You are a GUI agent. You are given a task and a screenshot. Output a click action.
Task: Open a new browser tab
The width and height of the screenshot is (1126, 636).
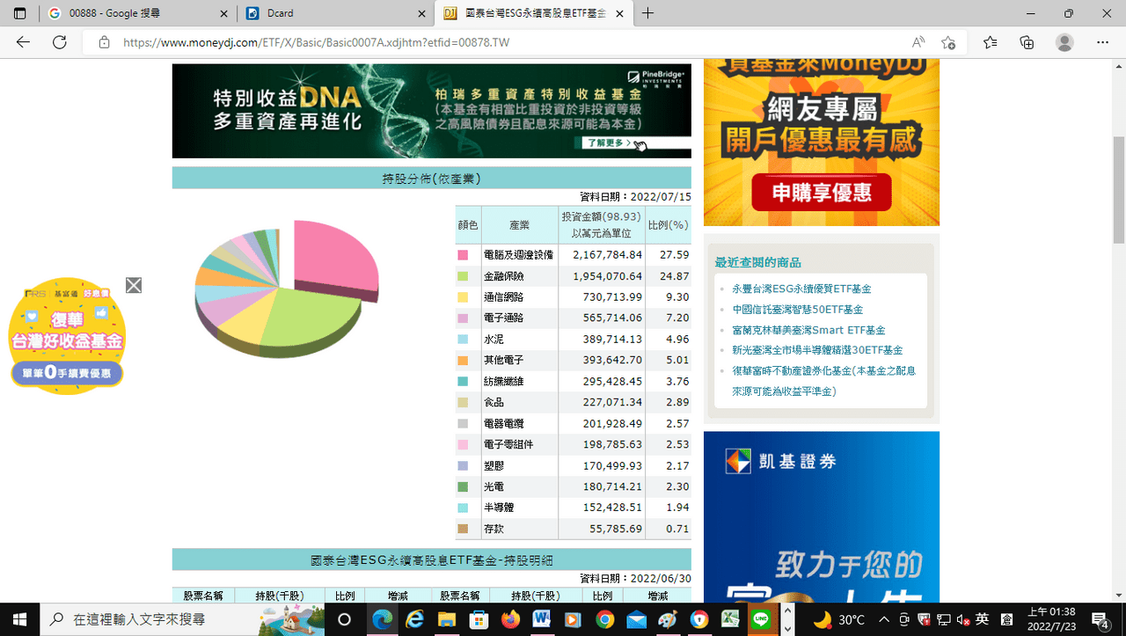pyautogui.click(x=648, y=13)
